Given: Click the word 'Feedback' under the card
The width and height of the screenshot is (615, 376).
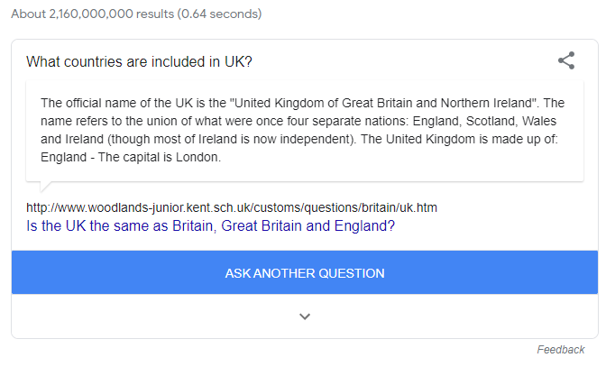Looking at the screenshot, I should pyautogui.click(x=561, y=349).
